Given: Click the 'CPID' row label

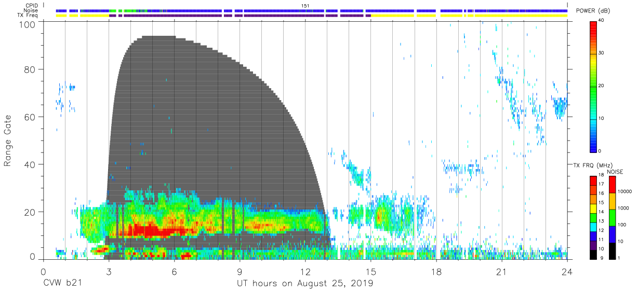Looking at the screenshot, I should [x=31, y=5].
